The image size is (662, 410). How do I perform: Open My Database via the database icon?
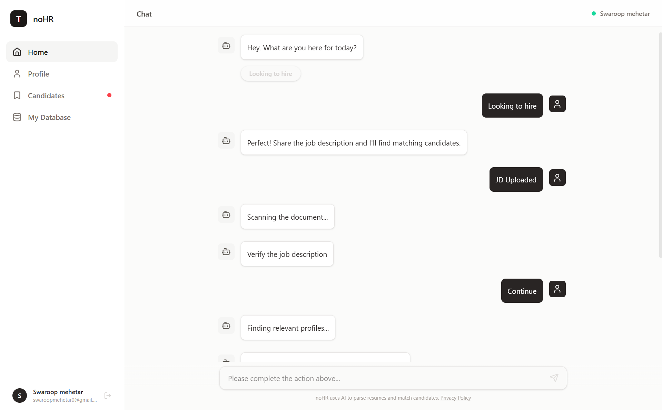(17, 117)
